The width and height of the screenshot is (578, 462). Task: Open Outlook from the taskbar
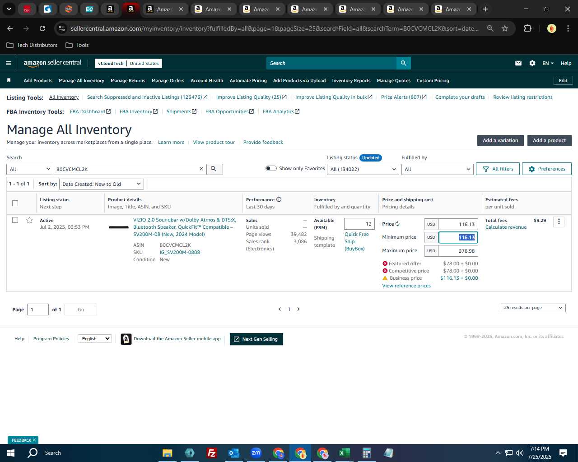(x=233, y=453)
